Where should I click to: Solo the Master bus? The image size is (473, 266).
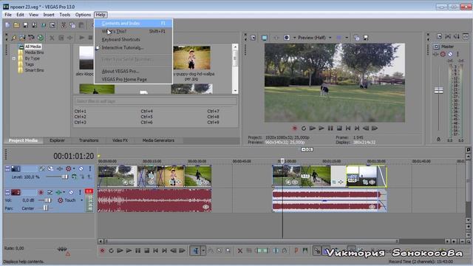458,54
